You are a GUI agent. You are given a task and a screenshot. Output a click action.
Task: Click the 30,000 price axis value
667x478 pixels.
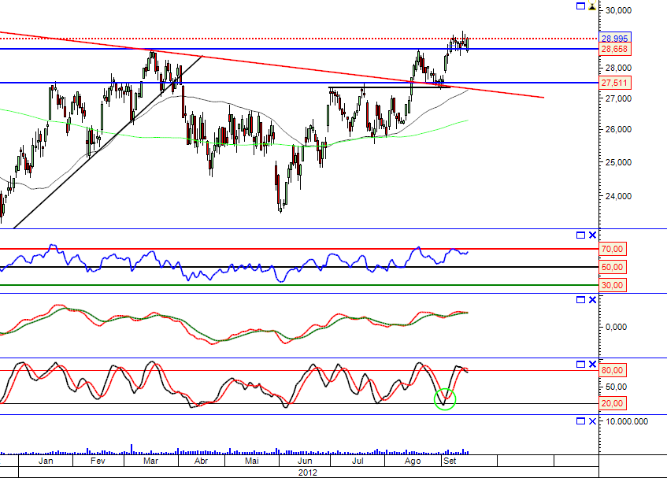point(618,10)
